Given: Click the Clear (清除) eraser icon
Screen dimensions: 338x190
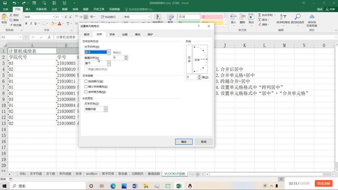Looking at the screenshot, I should (x=260, y=24).
